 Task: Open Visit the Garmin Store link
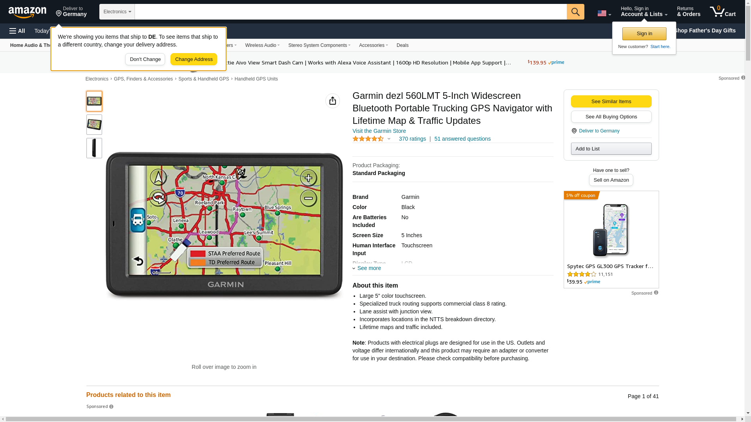(379, 131)
